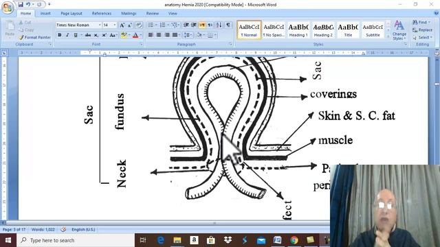
Task: Open Change Case dropdown
Action: pos(113,35)
